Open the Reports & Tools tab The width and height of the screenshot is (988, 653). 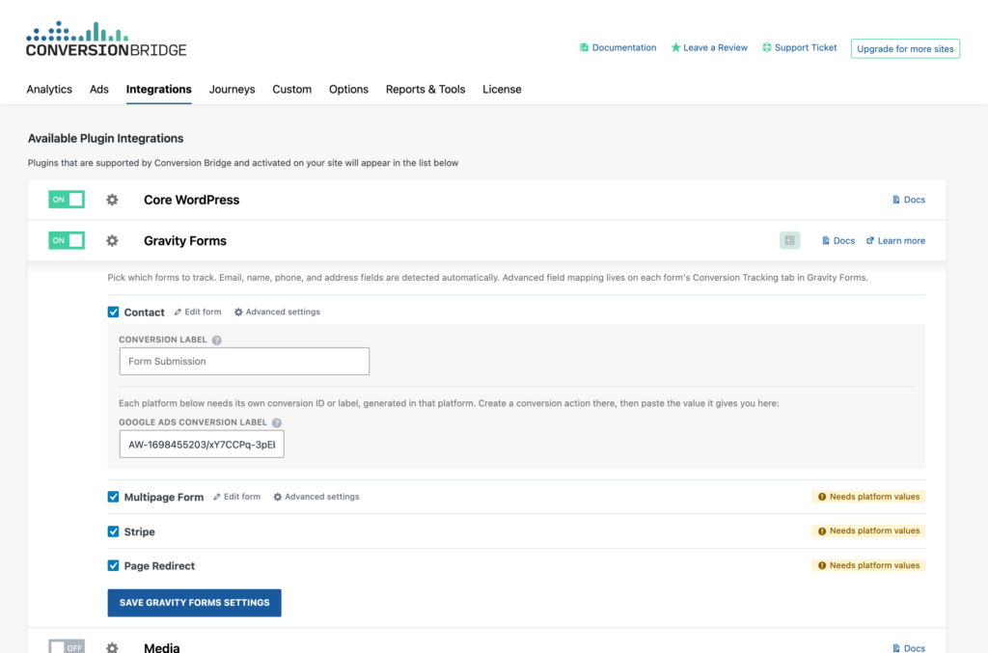pyautogui.click(x=425, y=90)
